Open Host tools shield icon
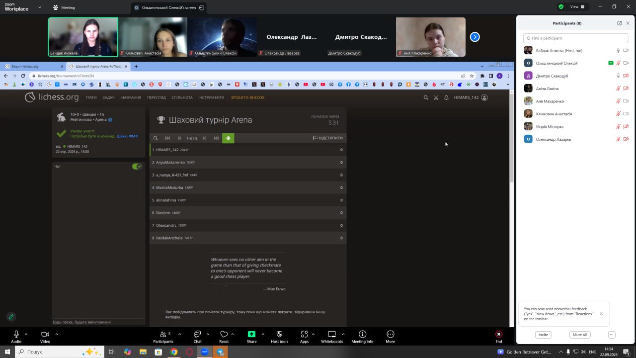The width and height of the screenshot is (636, 358). (279, 334)
